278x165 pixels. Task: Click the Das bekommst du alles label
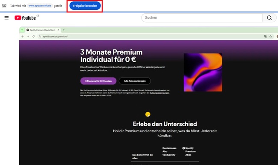142,156
